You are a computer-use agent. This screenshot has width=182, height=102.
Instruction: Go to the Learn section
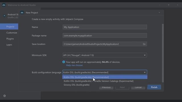coord(9,45)
